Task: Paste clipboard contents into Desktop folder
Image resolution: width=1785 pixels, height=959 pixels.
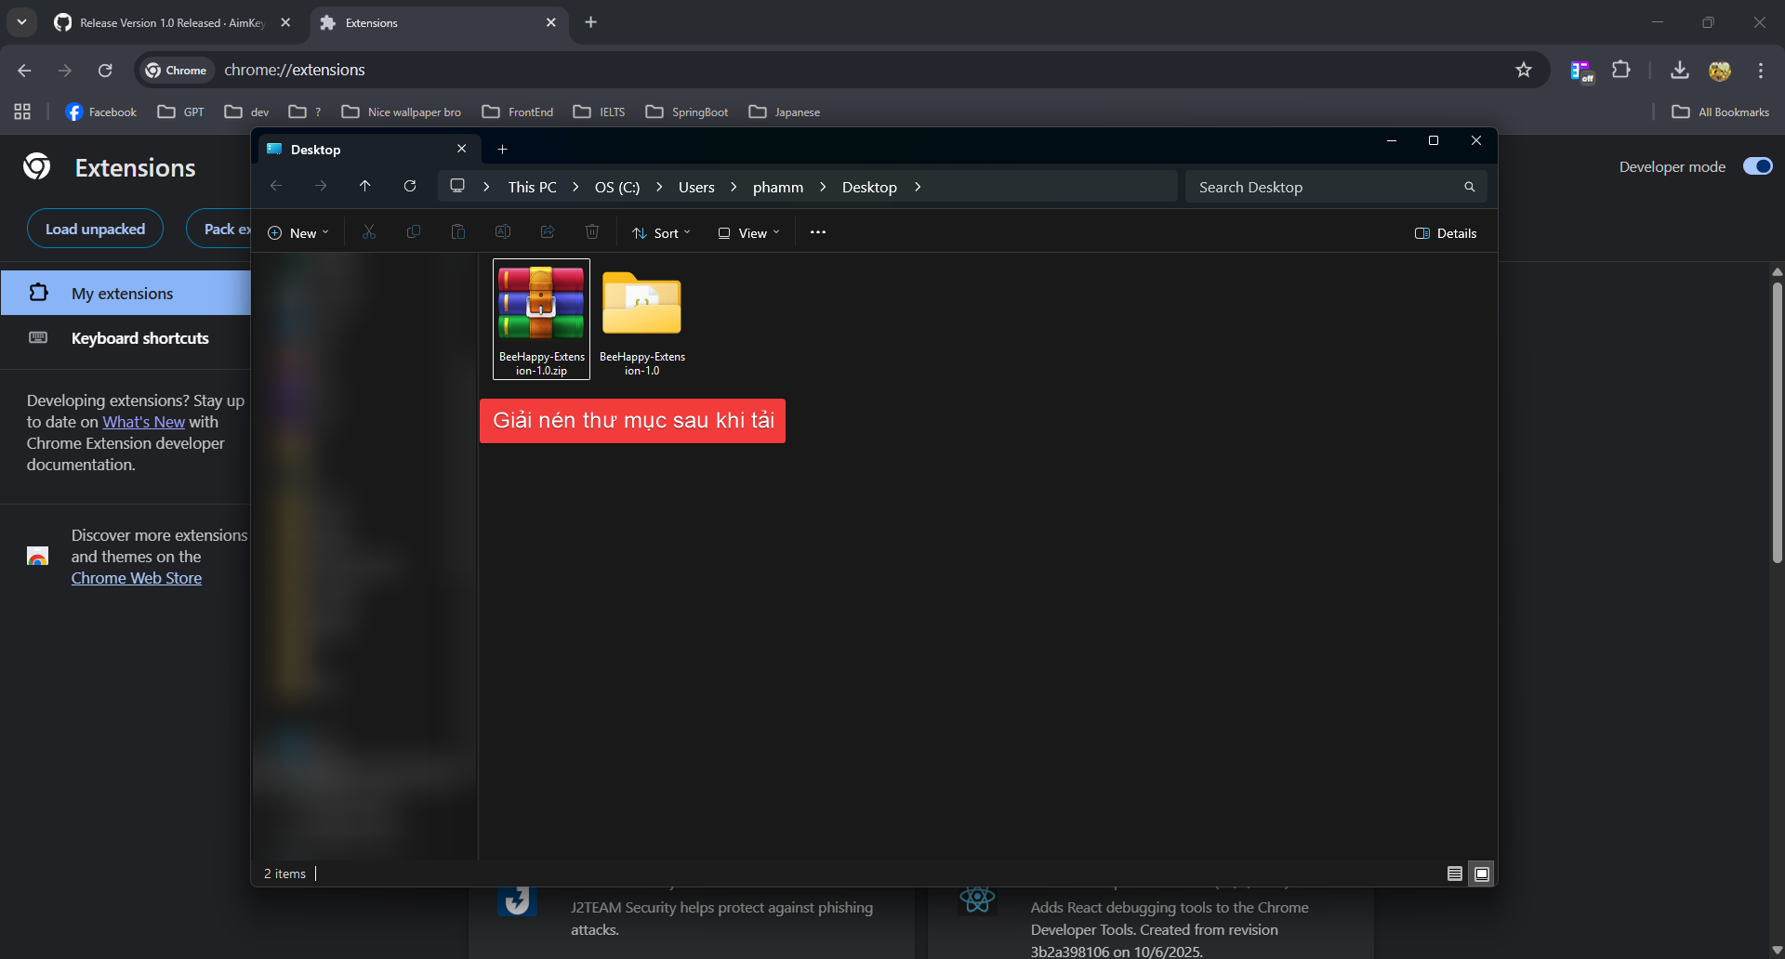Action: pos(458,232)
